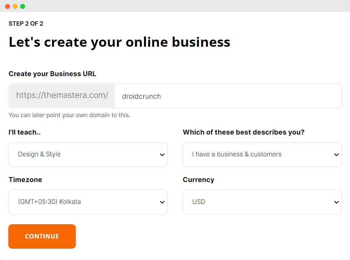The width and height of the screenshot is (350, 260).
Task: Open the USD currency dropdown
Action: point(262,202)
